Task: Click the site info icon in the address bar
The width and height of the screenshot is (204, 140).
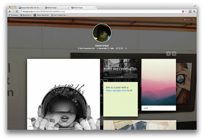Action: tap(21, 11)
